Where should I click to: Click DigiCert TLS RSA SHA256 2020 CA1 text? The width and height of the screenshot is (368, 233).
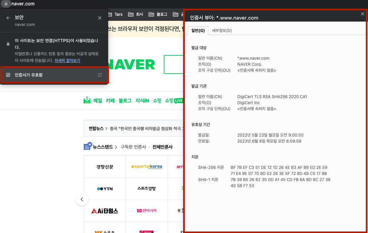click(x=272, y=97)
